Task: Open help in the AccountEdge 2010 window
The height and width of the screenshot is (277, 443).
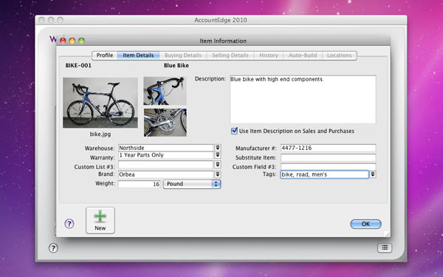Action: pos(53,248)
